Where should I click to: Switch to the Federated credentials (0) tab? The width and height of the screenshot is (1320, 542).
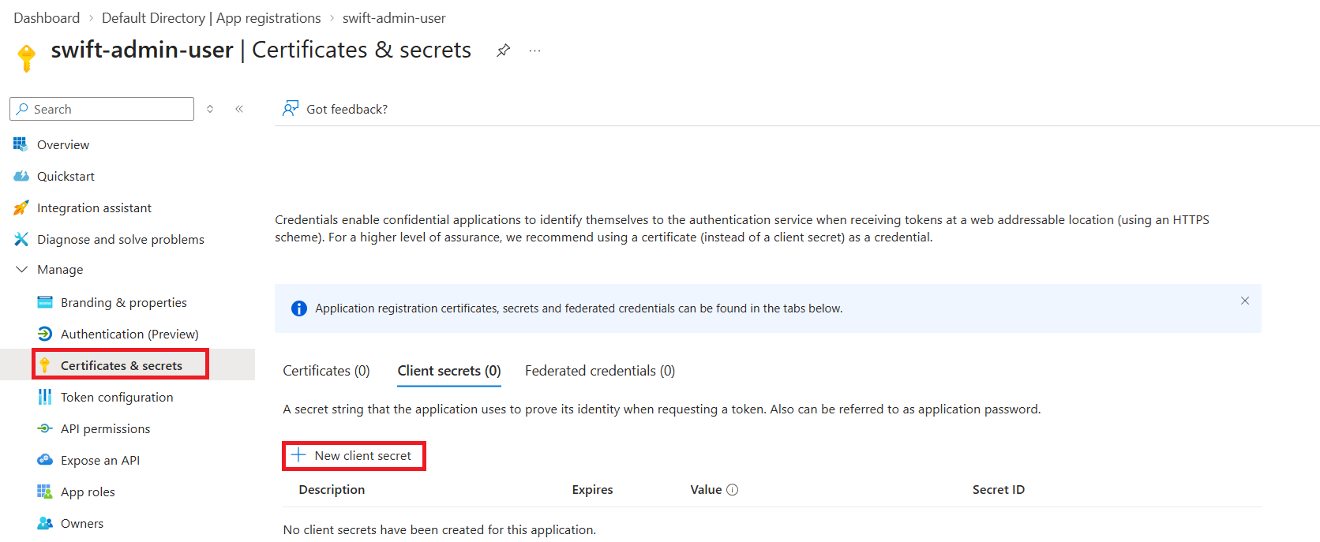click(600, 371)
